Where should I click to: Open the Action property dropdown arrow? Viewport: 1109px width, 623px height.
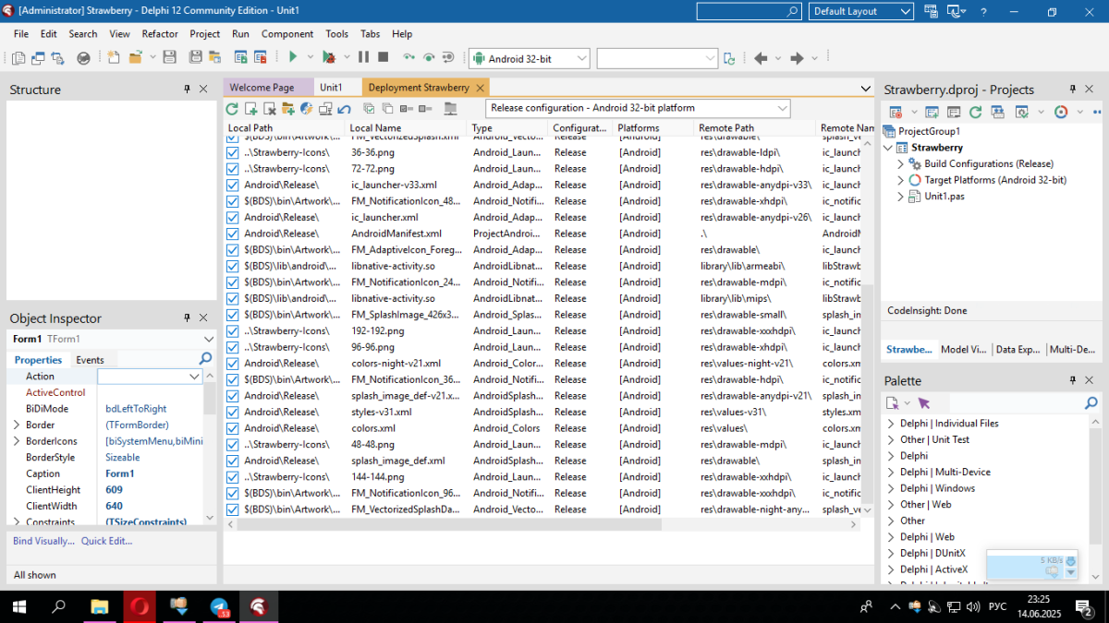point(194,377)
